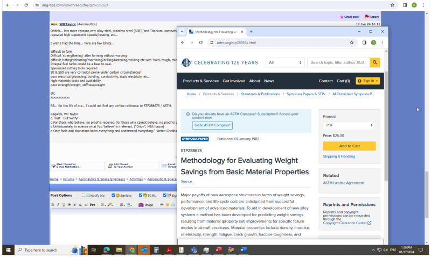Bookmark the ASTM page with star icon
The height and width of the screenshot is (257, 431).
tap(352, 42)
